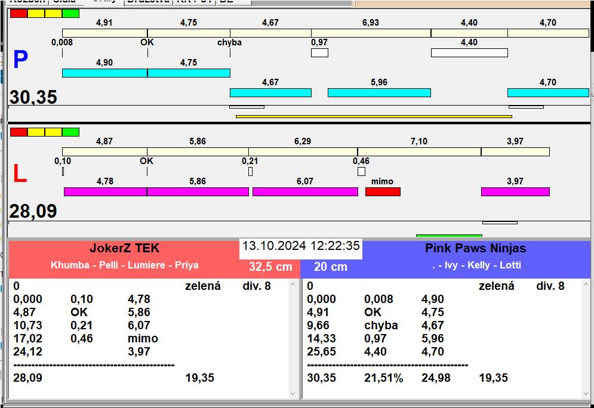Click the 9,66 cumulative time value
The width and height of the screenshot is (594, 408).
coord(318,326)
